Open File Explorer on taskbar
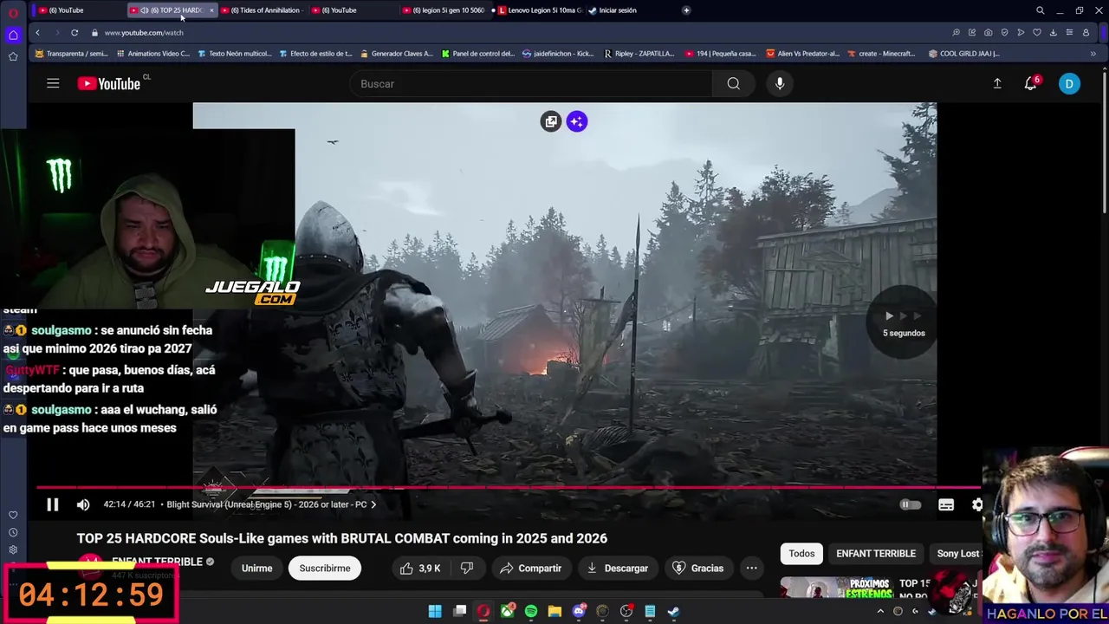The width and height of the screenshot is (1109, 624). (x=554, y=611)
